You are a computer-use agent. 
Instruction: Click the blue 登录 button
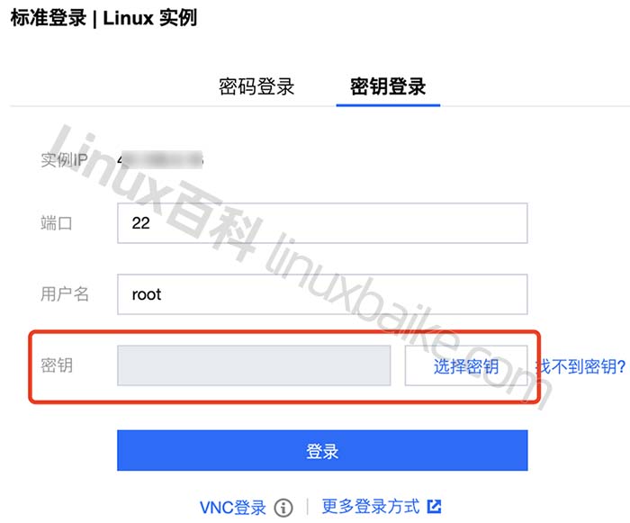click(x=322, y=450)
